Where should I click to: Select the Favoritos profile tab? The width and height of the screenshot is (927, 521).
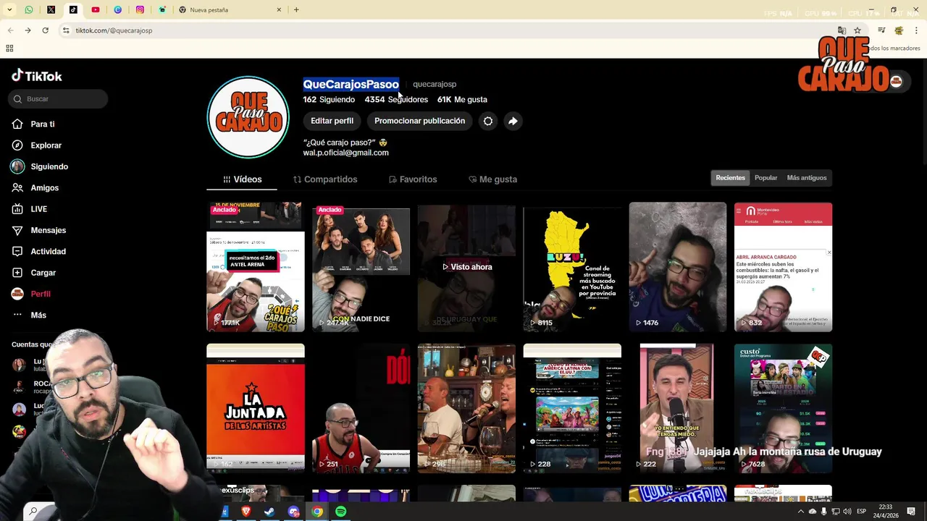pyautogui.click(x=413, y=179)
